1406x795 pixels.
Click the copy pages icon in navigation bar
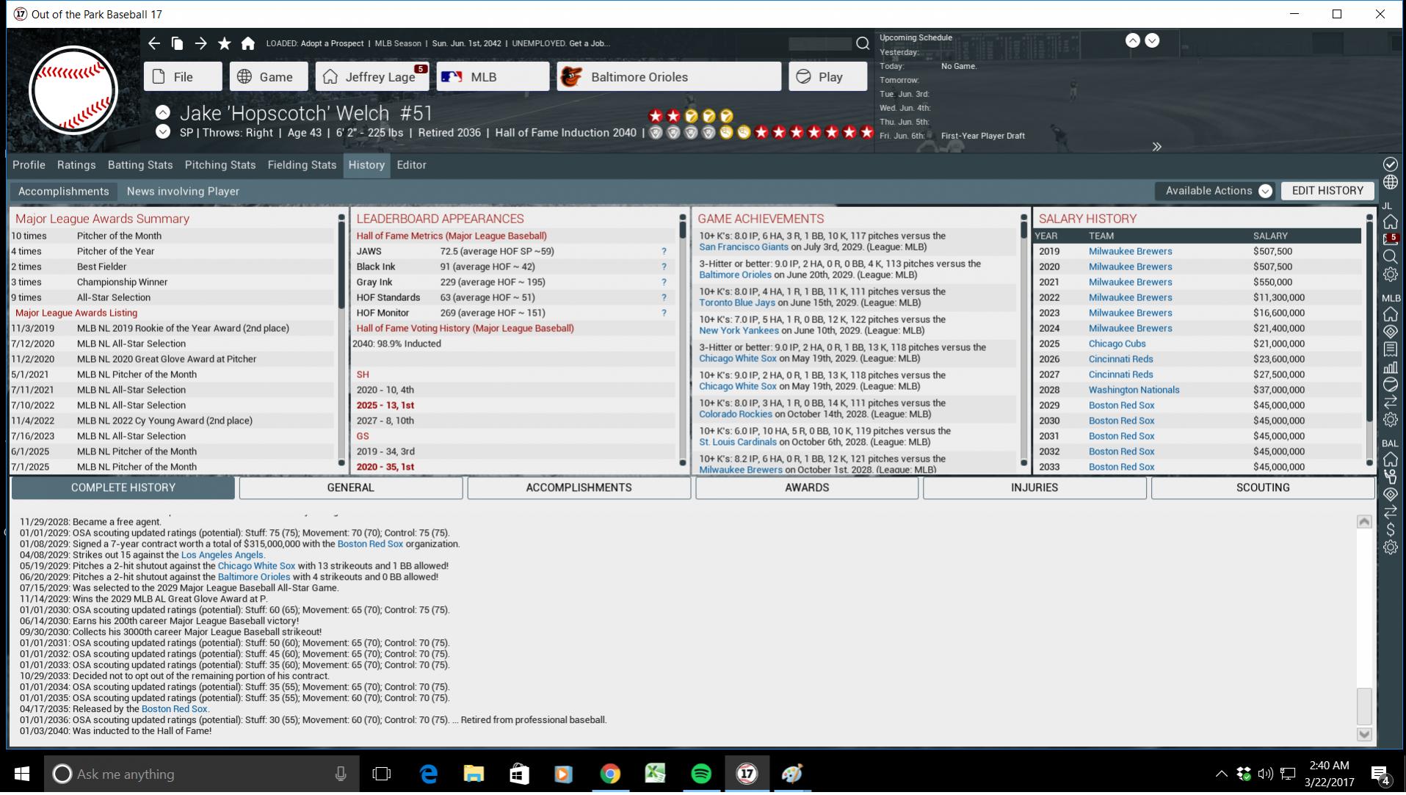point(177,43)
